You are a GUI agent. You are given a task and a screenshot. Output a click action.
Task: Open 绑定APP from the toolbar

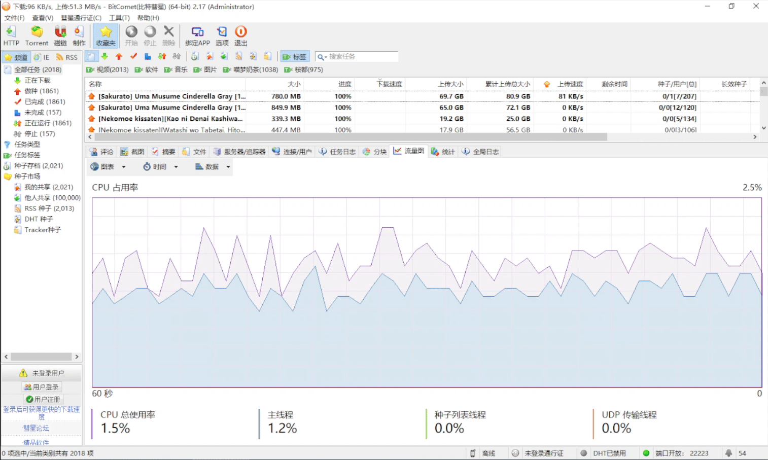pos(197,36)
